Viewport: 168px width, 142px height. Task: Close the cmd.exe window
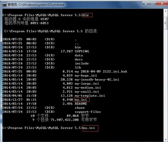point(162,3)
